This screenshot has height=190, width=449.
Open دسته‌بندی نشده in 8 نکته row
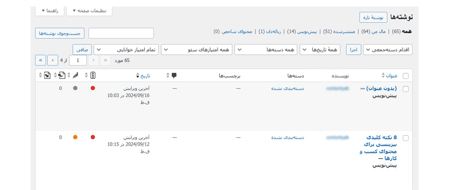pos(287,138)
